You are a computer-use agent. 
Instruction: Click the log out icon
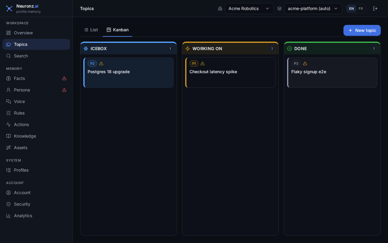(375, 9)
